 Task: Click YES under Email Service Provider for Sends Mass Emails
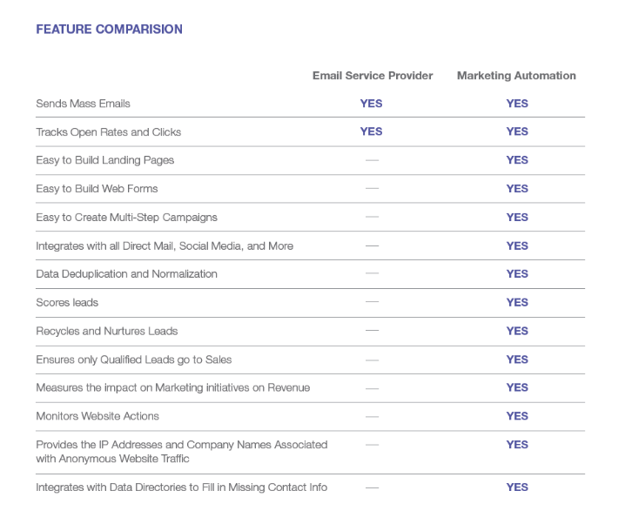371,104
